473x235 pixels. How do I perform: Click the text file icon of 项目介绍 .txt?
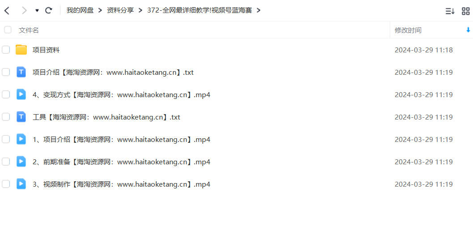point(21,72)
